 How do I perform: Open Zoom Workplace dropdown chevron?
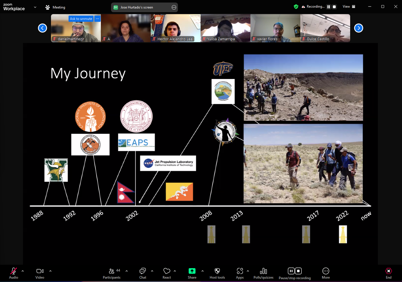point(35,7)
